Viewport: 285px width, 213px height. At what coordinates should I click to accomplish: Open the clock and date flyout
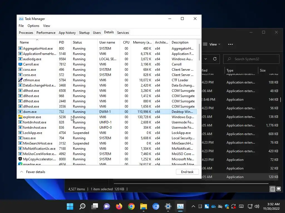(271, 206)
